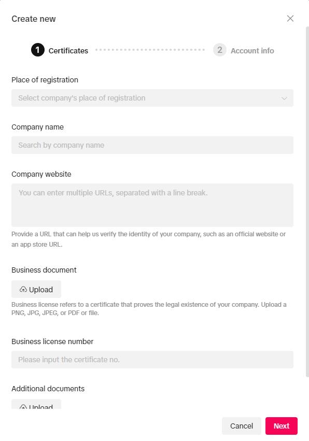Switch to the Account info step
Viewport: 309px width, 441px height.
pyautogui.click(x=252, y=51)
